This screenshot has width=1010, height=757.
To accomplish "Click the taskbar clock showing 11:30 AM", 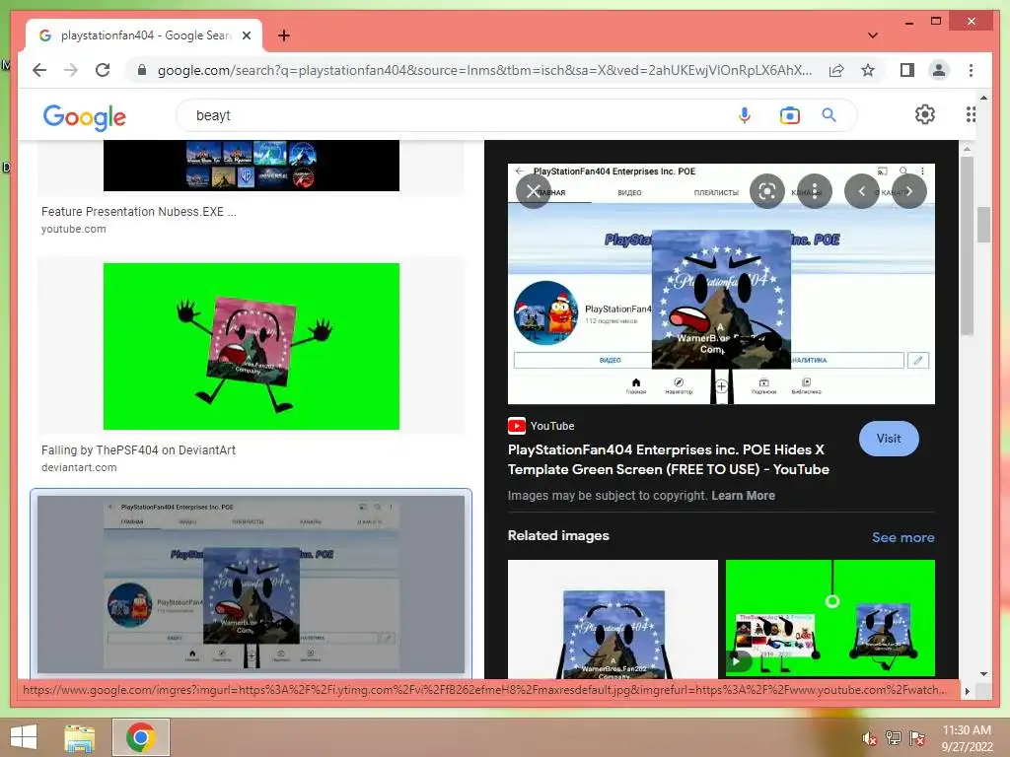I will tap(967, 738).
